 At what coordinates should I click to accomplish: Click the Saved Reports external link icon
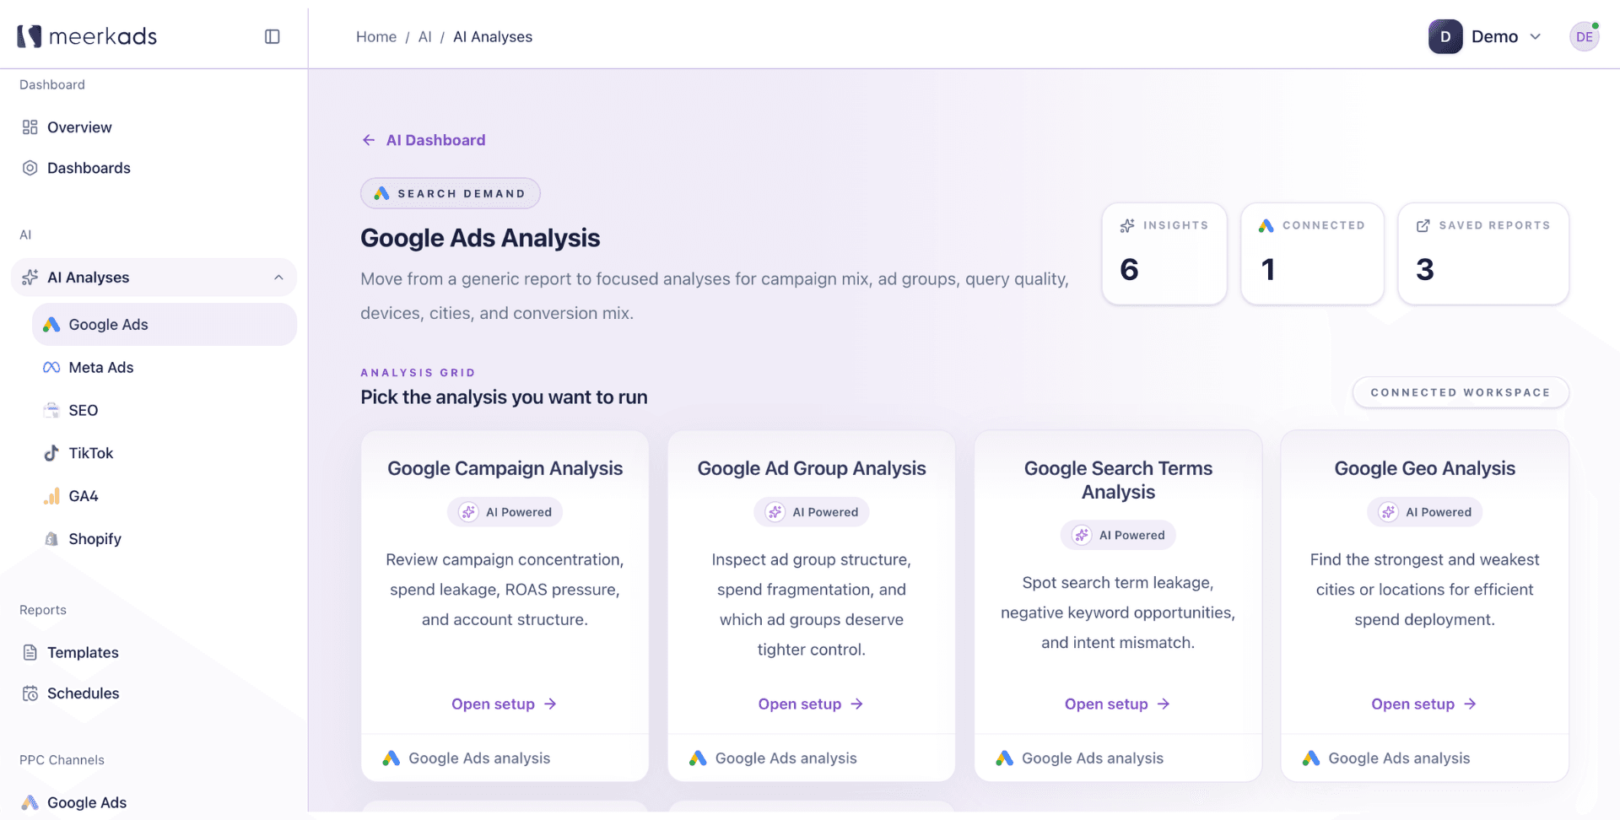(1423, 225)
